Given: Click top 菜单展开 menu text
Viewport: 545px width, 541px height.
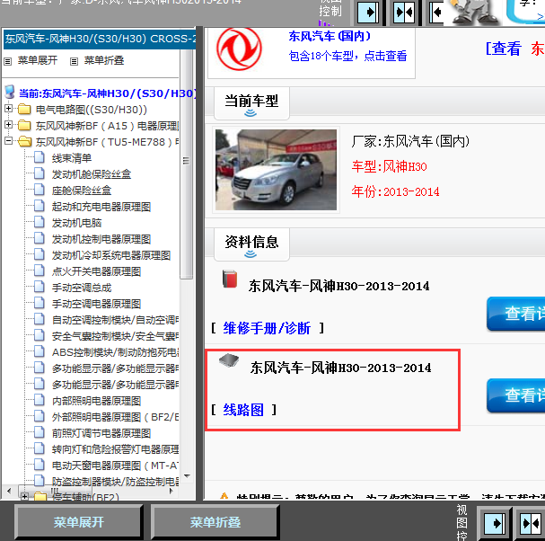Looking at the screenshot, I should point(38,60).
